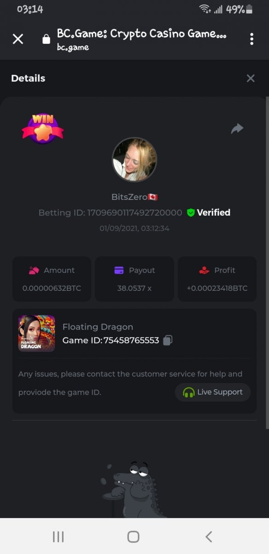Viewport: 269px width, 554px height.
Task: Close the Details panel
Action: [251, 78]
